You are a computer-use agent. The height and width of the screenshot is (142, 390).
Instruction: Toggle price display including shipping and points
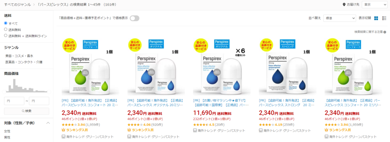click(134, 18)
